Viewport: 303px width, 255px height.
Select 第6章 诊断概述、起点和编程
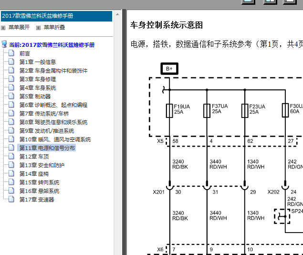pos(53,105)
